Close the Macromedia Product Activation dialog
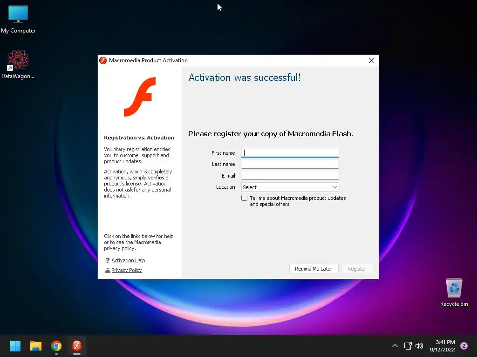The image size is (477, 357). tap(371, 60)
